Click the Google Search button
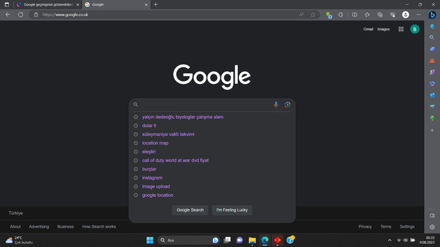This screenshot has height=247, width=440. click(190, 210)
